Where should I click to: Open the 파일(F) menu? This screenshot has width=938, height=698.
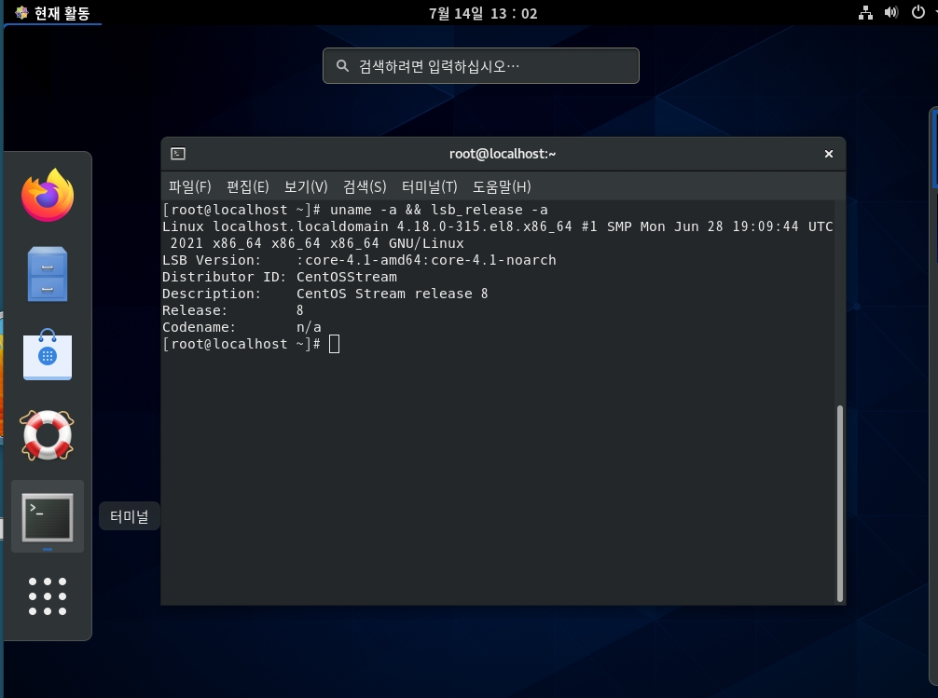(x=189, y=186)
